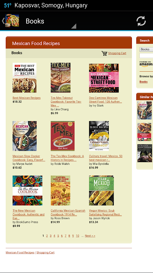Viewport: 153px width, 273px height.
Task: Tap the back arrow beside app icon
Action: click(3, 21)
